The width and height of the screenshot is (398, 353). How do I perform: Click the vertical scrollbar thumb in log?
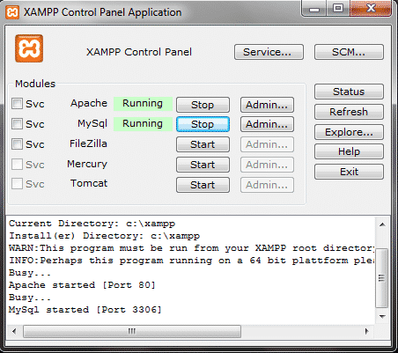tap(382, 277)
